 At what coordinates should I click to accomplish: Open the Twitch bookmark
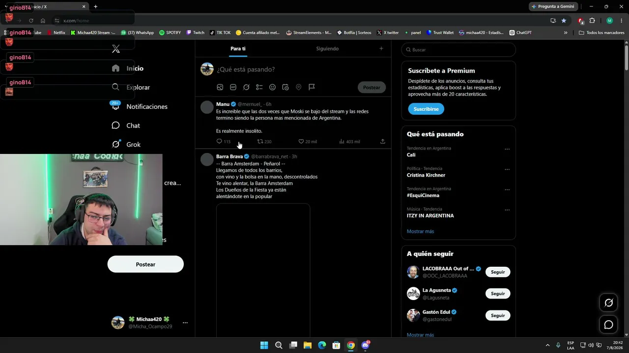(x=196, y=33)
